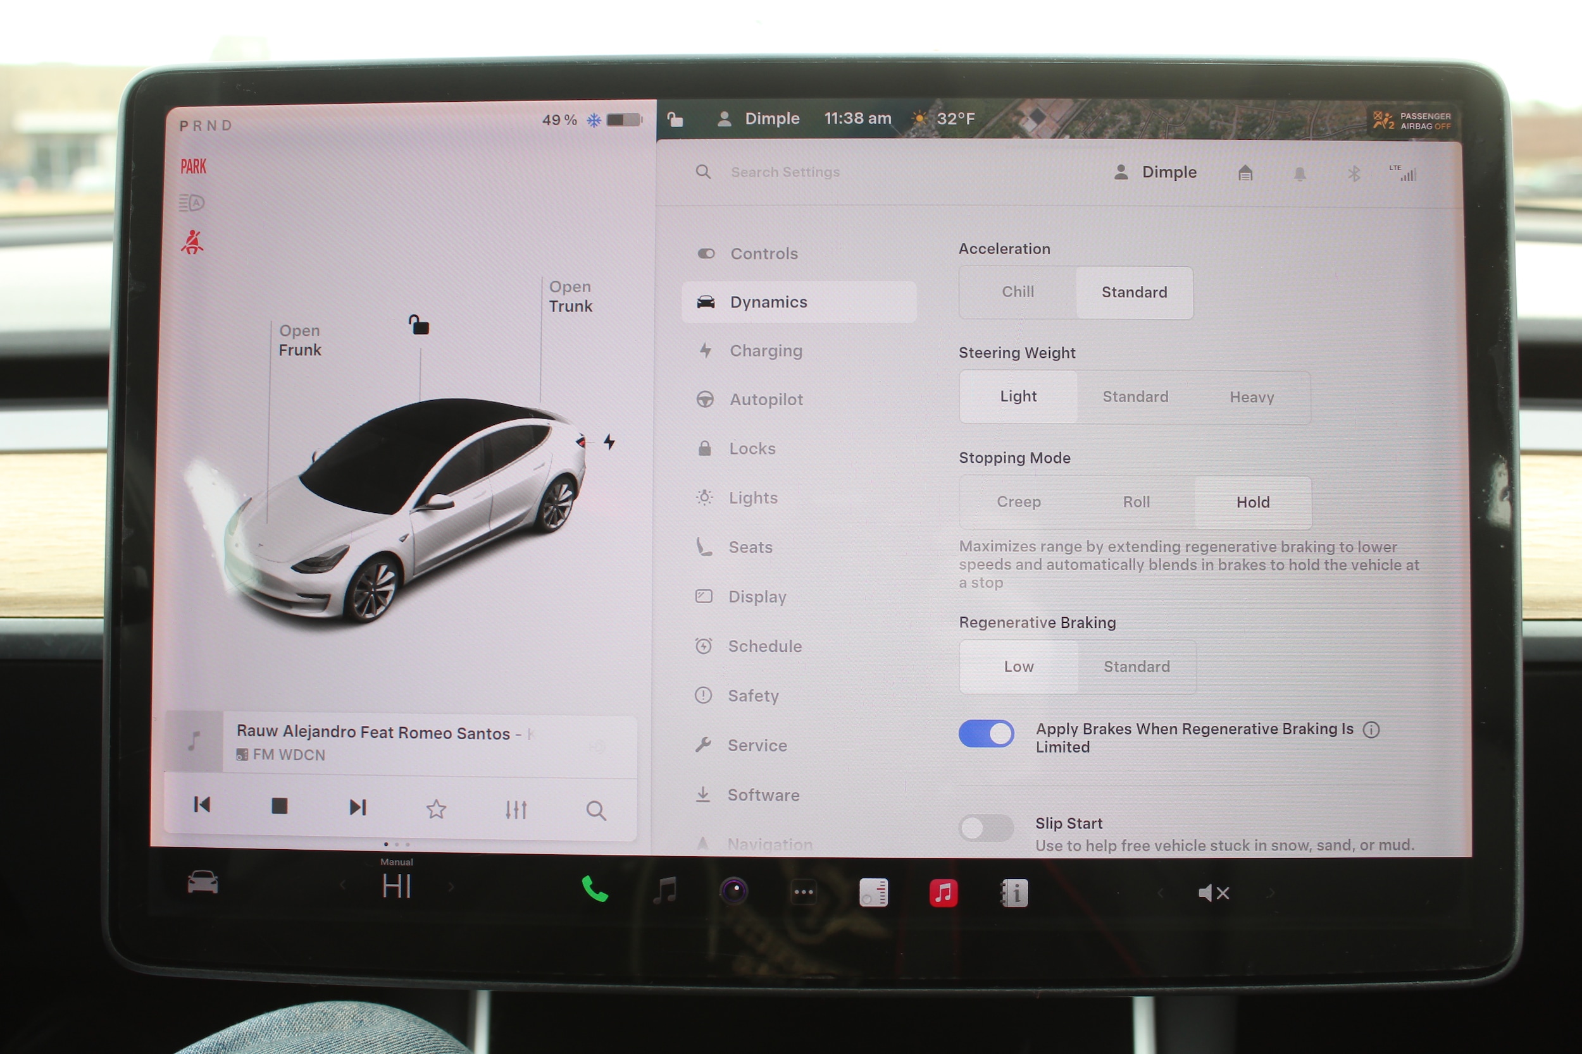The image size is (1582, 1054).
Task: Unmute the volume speaker icon
Action: pos(1212,893)
